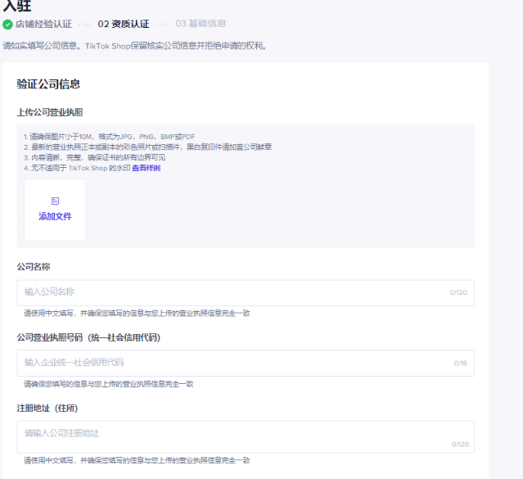
Task: Click the 添加文件 upload label
Action: pos(55,217)
